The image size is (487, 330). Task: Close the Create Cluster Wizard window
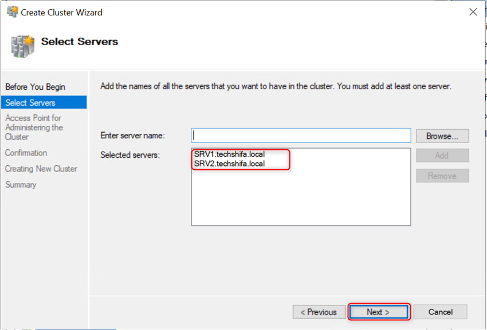473,11
